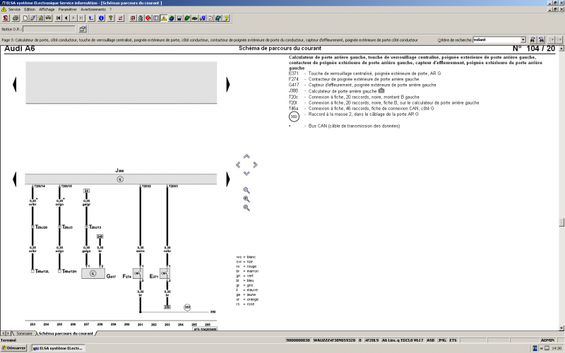Select ELSA système taskbar button

pos(59,348)
